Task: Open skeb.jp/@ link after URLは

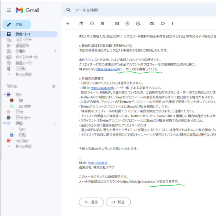Action: [x=102, y=88]
